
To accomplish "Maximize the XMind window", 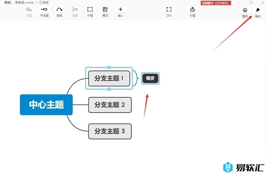I will click(x=251, y=3).
